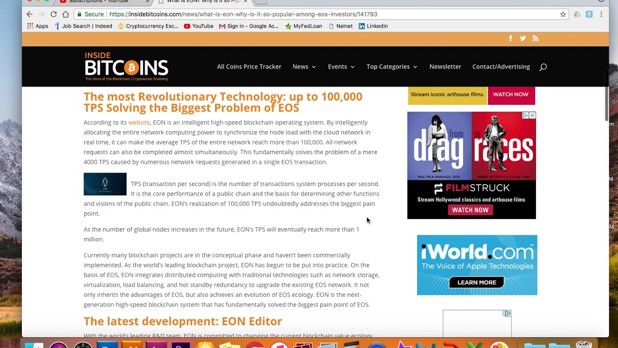This screenshot has width=618, height=348.
Task: Go back to the previous page
Action: (29, 14)
